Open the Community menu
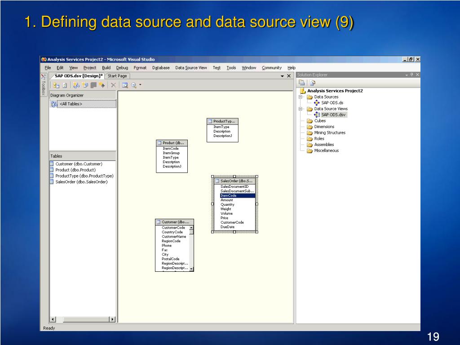 point(272,68)
